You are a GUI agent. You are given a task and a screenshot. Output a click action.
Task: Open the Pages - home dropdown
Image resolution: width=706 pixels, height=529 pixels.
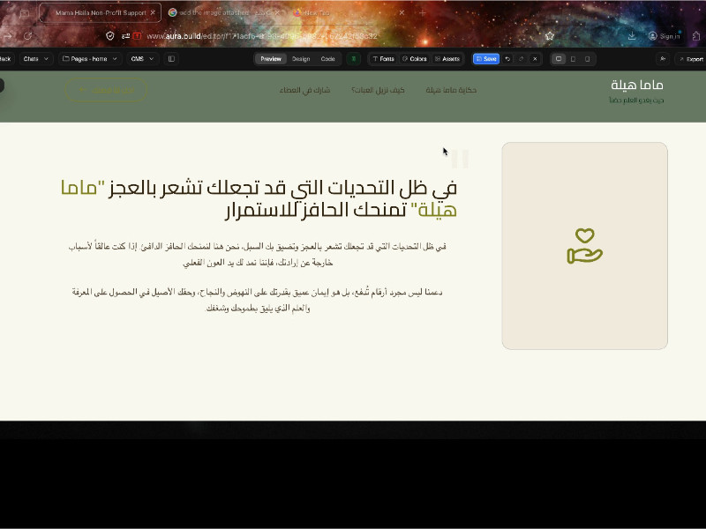[90, 59]
